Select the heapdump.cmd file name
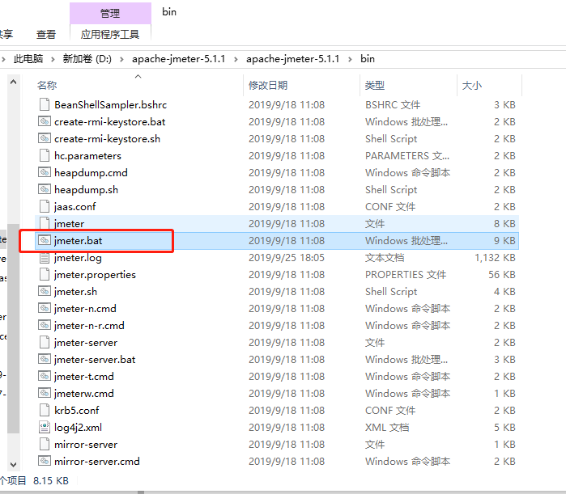The width and height of the screenshot is (566, 494). 91,172
